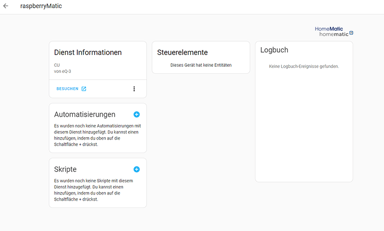Click the 'von eQ-3' manufacturer text

click(x=62, y=71)
